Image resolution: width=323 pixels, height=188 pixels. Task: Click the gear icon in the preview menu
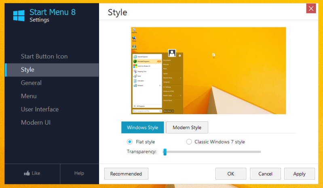point(179,56)
